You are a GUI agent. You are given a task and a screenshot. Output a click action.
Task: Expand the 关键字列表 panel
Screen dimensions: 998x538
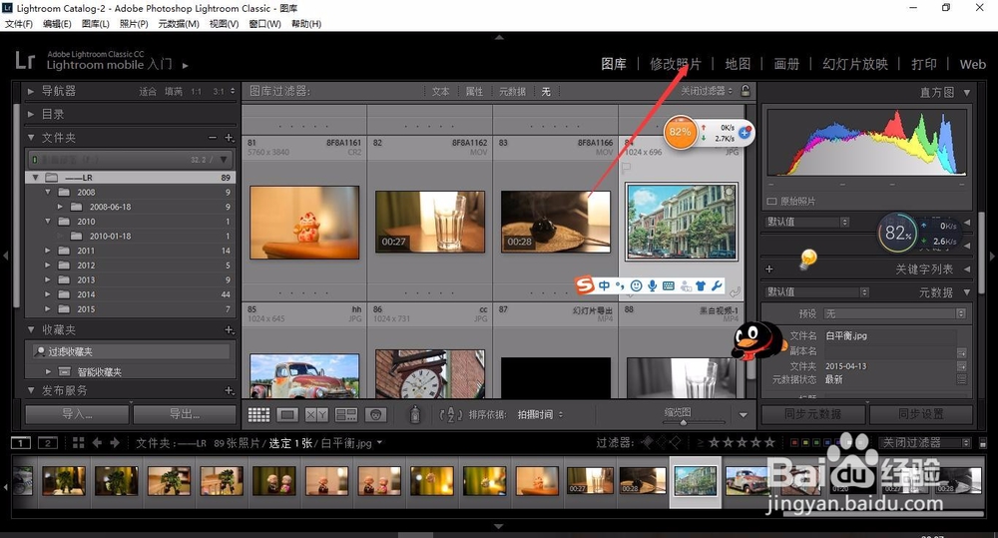[x=967, y=269]
